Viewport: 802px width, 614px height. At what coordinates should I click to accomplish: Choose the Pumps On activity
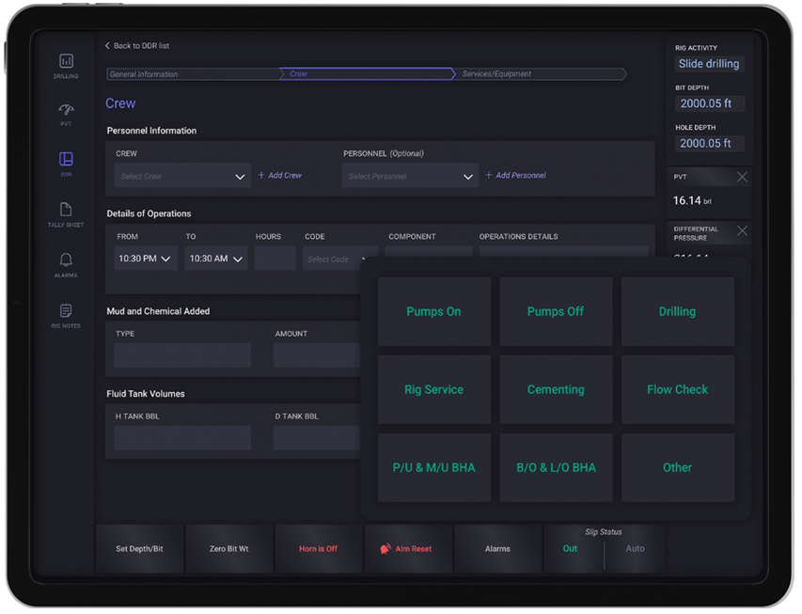(x=433, y=311)
